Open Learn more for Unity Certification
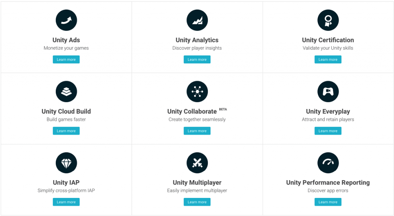 328,59
